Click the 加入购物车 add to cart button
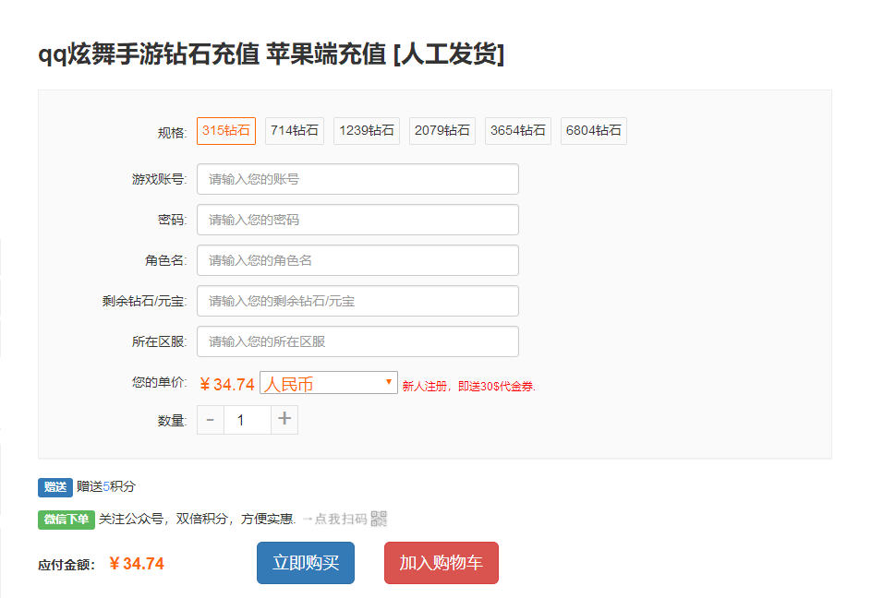Screen dimensions: 871x598 click(x=442, y=562)
